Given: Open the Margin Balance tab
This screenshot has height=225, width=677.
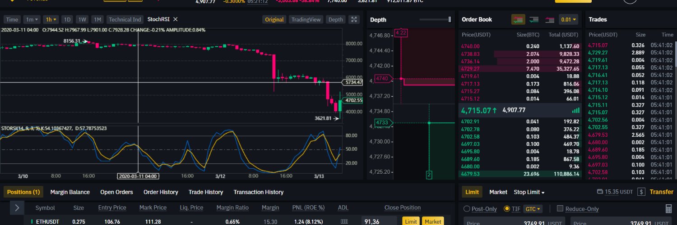Looking at the screenshot, I should pyautogui.click(x=70, y=192).
